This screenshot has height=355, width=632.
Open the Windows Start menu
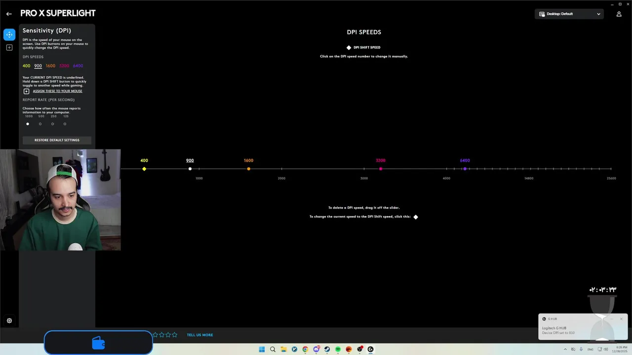(262, 350)
